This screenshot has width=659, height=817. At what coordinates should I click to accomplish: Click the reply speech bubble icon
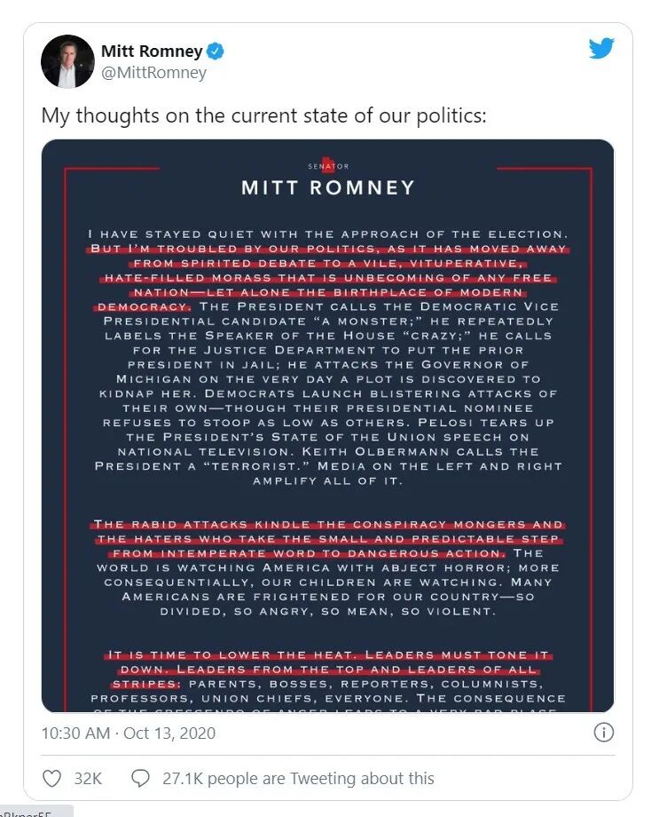(x=140, y=779)
